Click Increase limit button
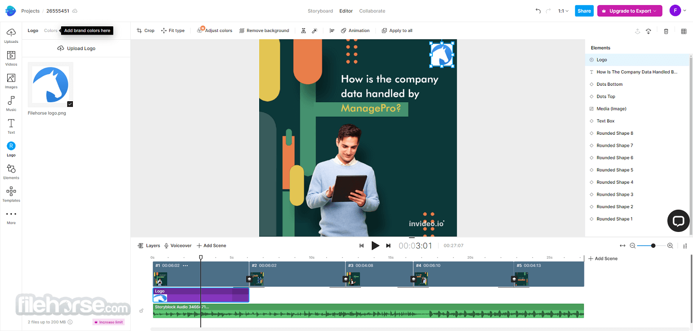This screenshot has height=331, width=693. [109, 322]
